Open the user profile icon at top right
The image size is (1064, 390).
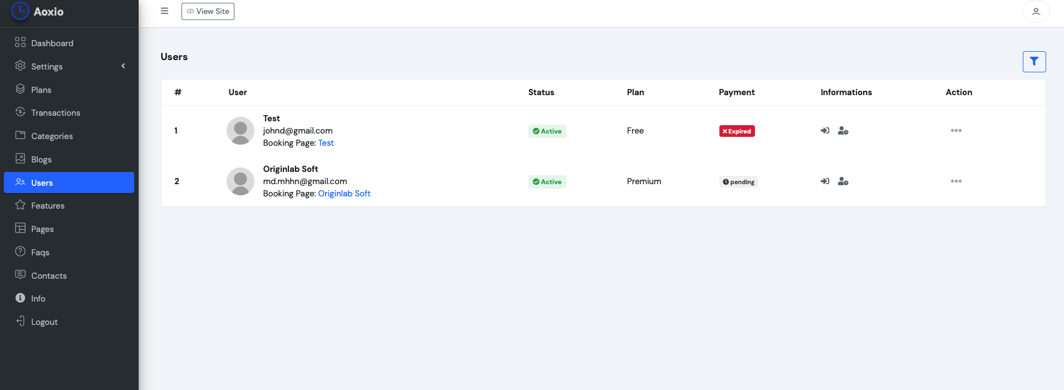pyautogui.click(x=1036, y=11)
